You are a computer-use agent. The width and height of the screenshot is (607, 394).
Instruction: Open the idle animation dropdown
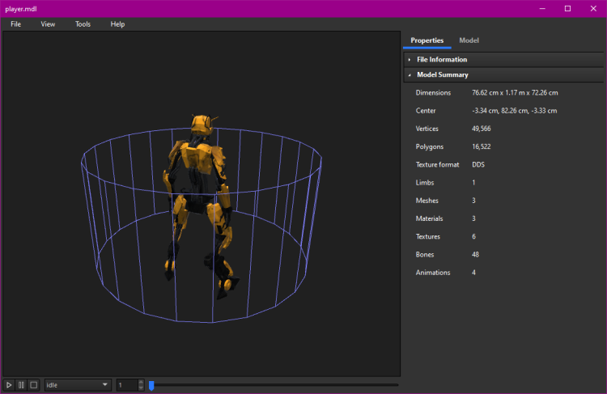(78, 385)
